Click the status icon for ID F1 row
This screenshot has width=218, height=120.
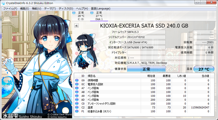(77, 111)
